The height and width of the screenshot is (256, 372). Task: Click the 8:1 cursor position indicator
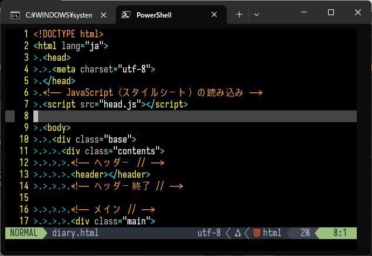(x=340, y=233)
